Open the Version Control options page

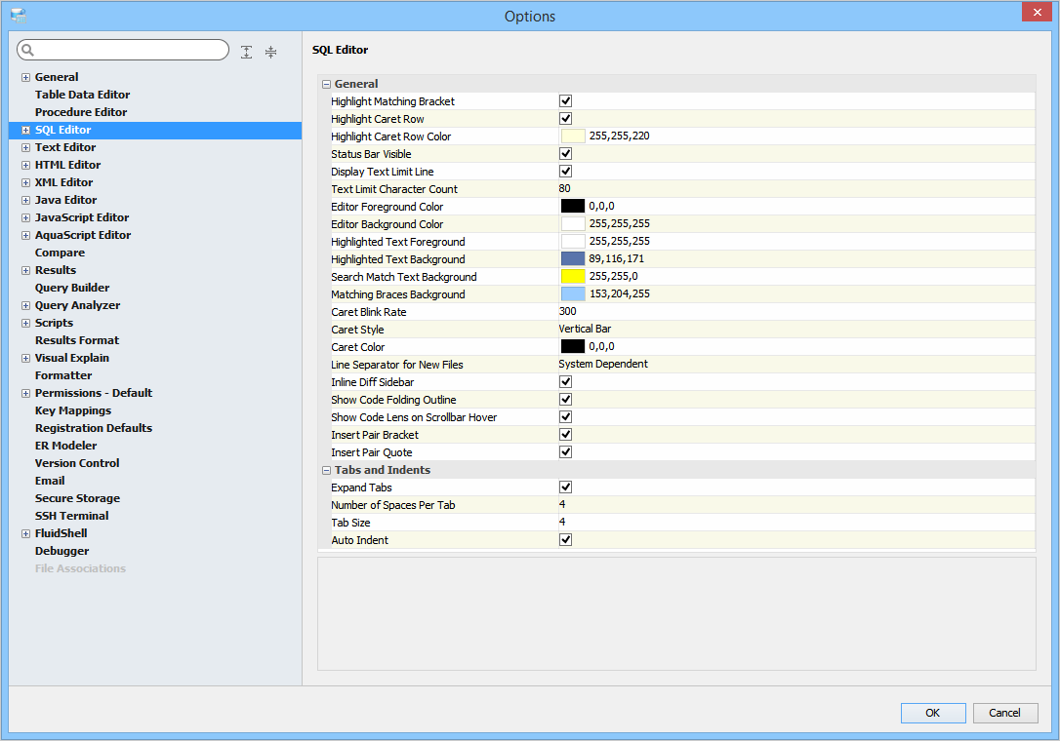(77, 463)
